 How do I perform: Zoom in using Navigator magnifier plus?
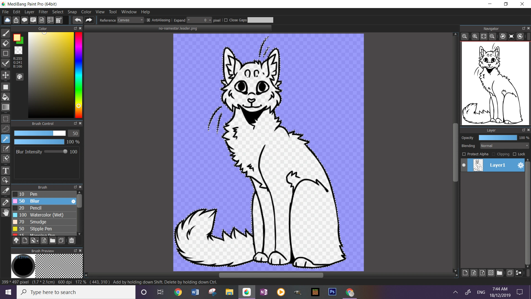click(475, 36)
